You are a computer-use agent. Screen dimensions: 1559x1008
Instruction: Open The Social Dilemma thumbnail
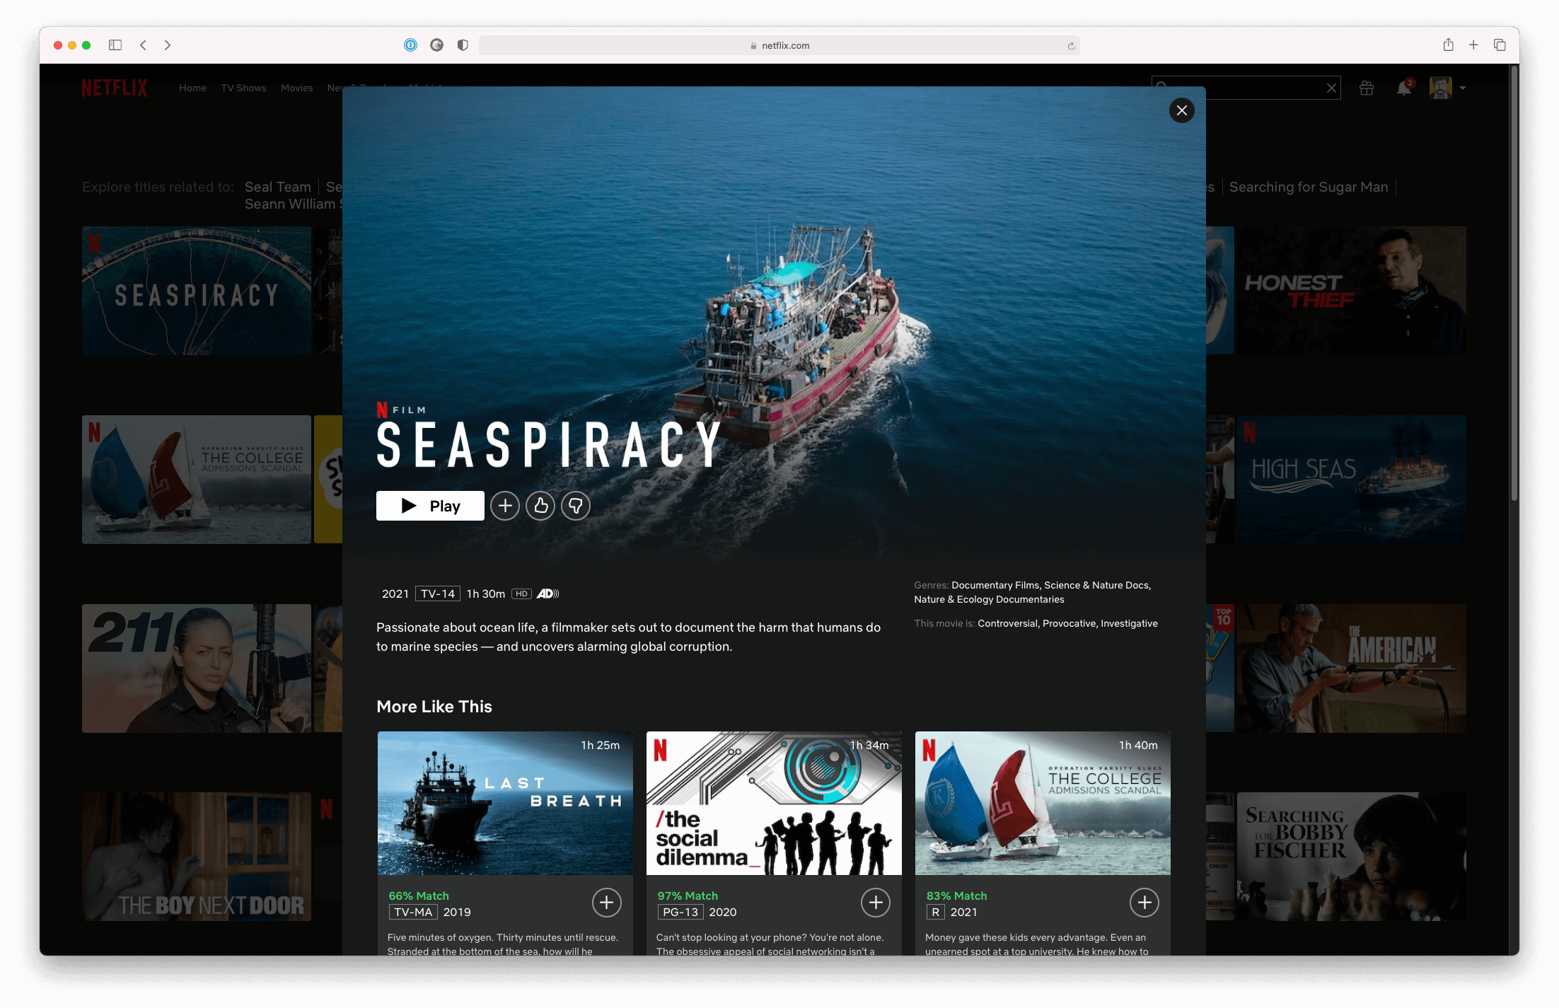(x=774, y=804)
